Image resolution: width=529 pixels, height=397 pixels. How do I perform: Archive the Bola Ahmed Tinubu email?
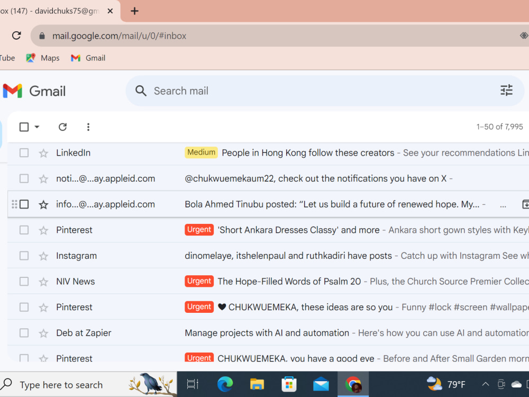(x=526, y=204)
